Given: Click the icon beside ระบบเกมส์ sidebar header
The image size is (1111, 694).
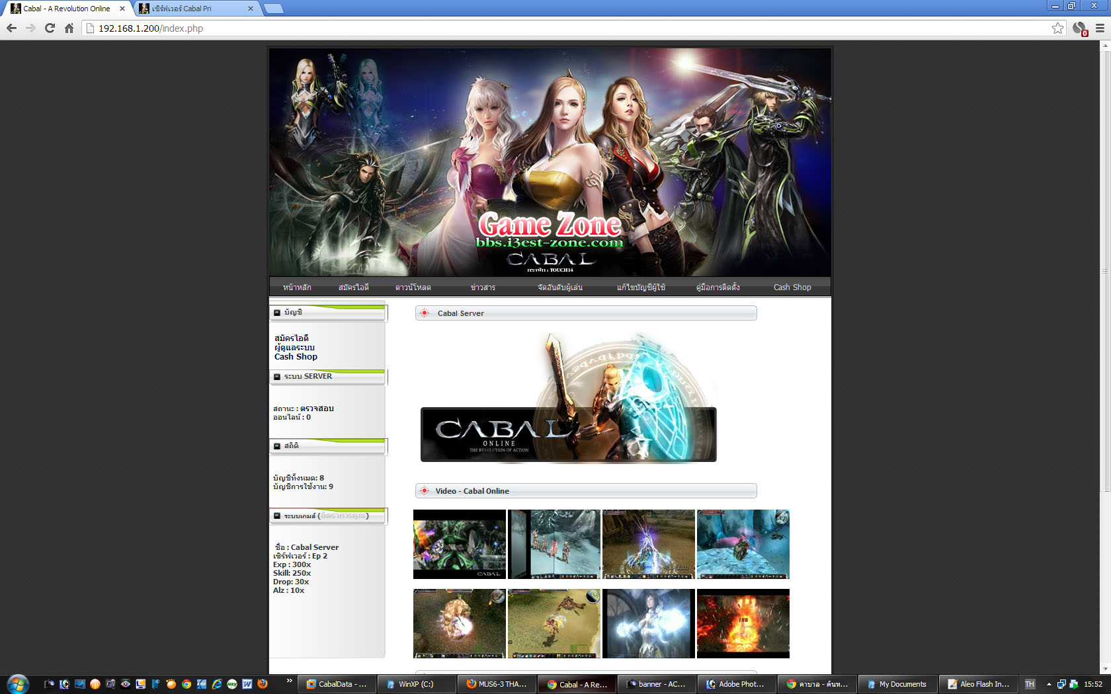Looking at the screenshot, I should coord(277,516).
